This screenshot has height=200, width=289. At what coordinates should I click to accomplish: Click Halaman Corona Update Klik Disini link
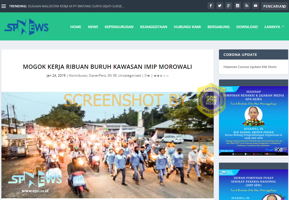(250, 67)
